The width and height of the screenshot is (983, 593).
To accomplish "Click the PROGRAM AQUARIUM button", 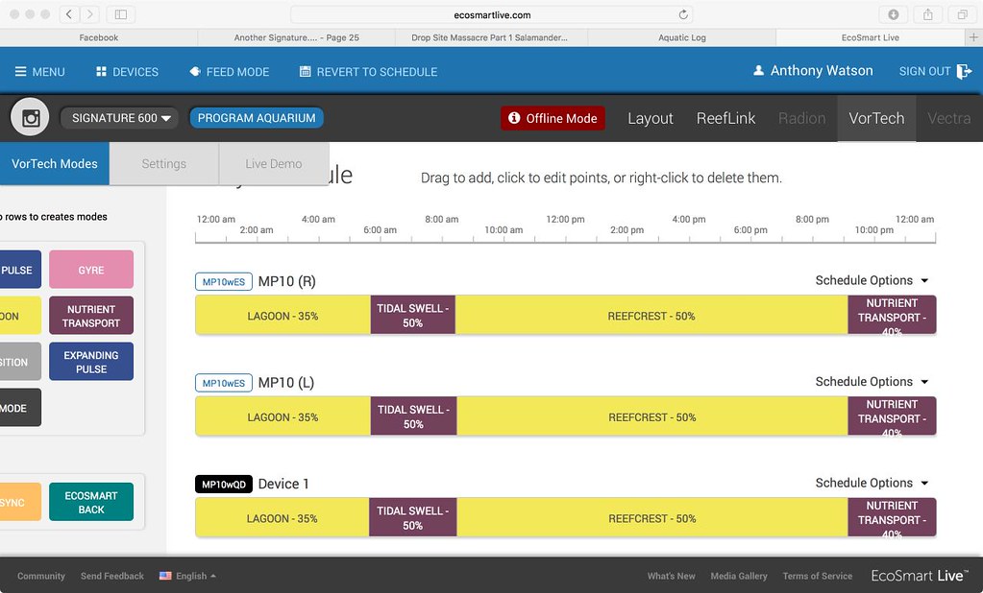I will pos(257,118).
